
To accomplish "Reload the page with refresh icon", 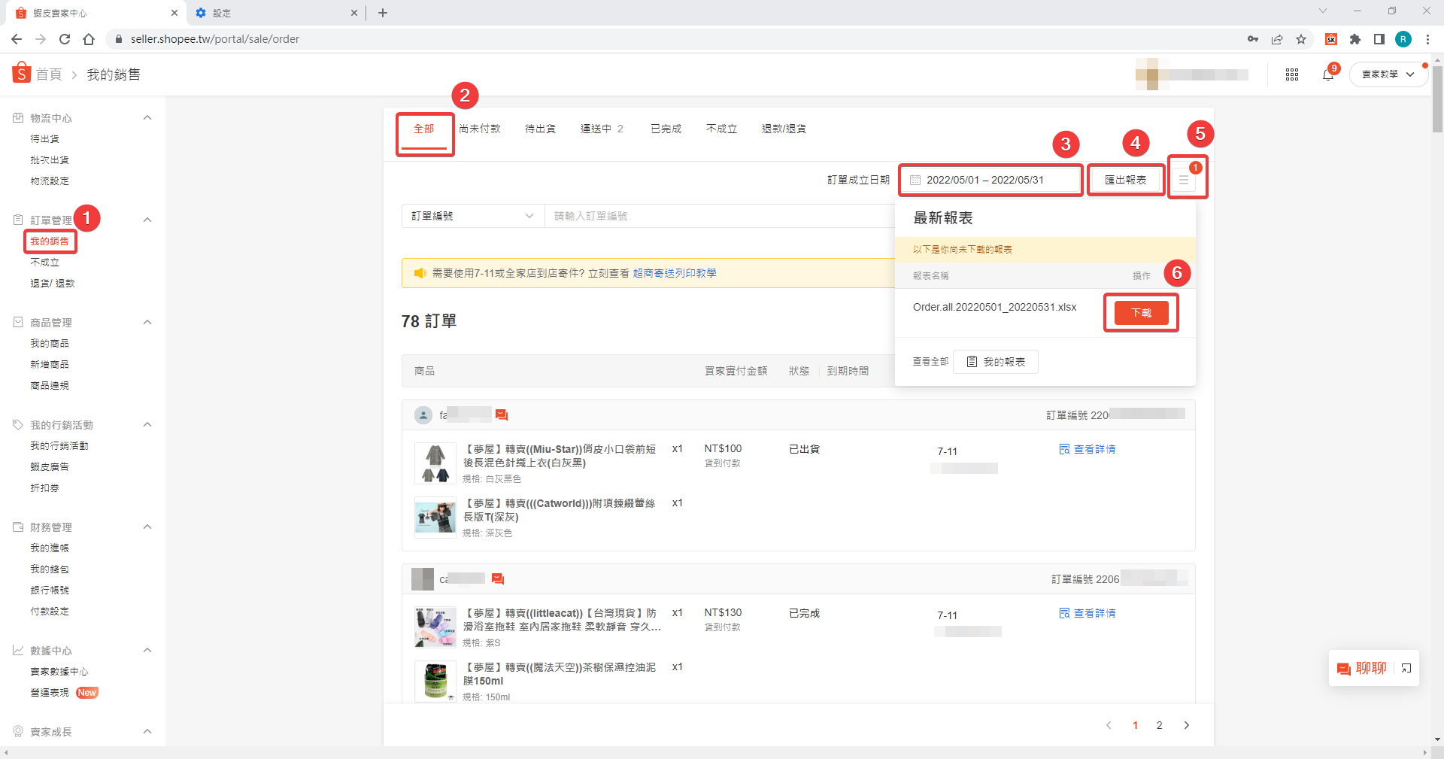I will click(65, 39).
